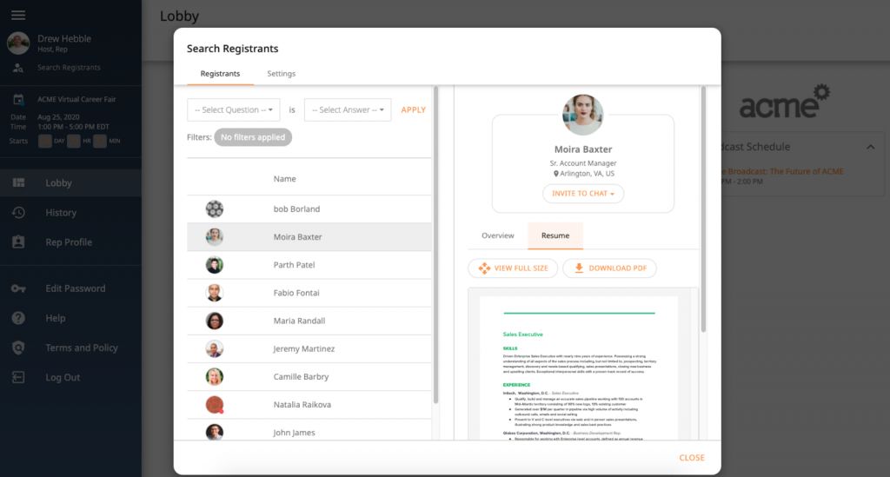
Task: Open the Select Answer dropdown
Action: (348, 110)
